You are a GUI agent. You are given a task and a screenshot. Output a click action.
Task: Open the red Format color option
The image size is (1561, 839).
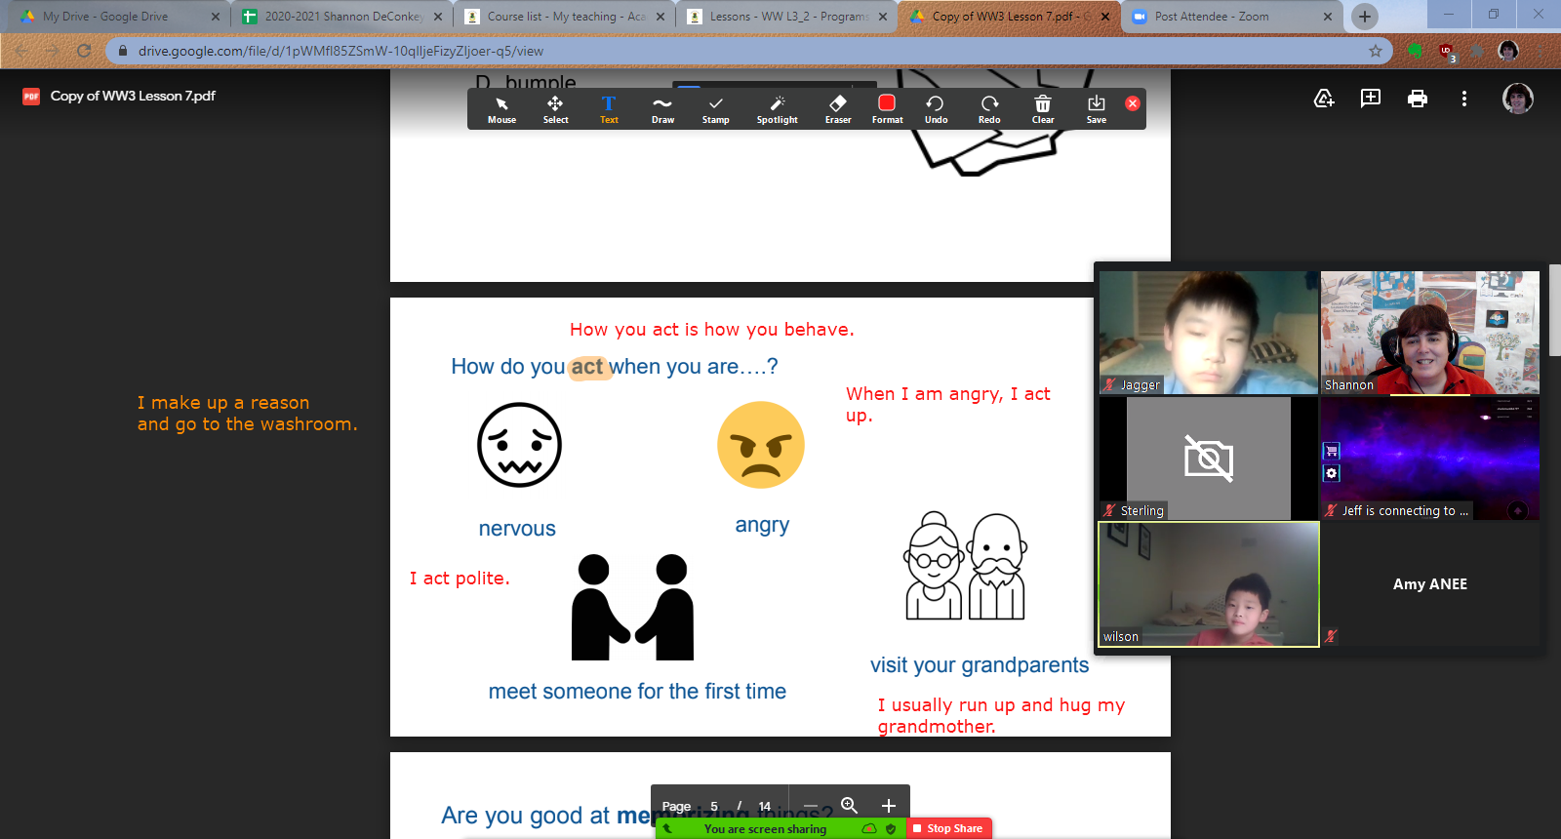887,109
